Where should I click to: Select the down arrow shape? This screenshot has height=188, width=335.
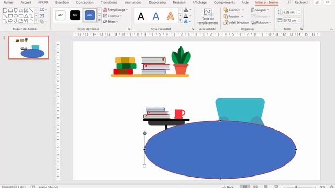tap(16, 21)
